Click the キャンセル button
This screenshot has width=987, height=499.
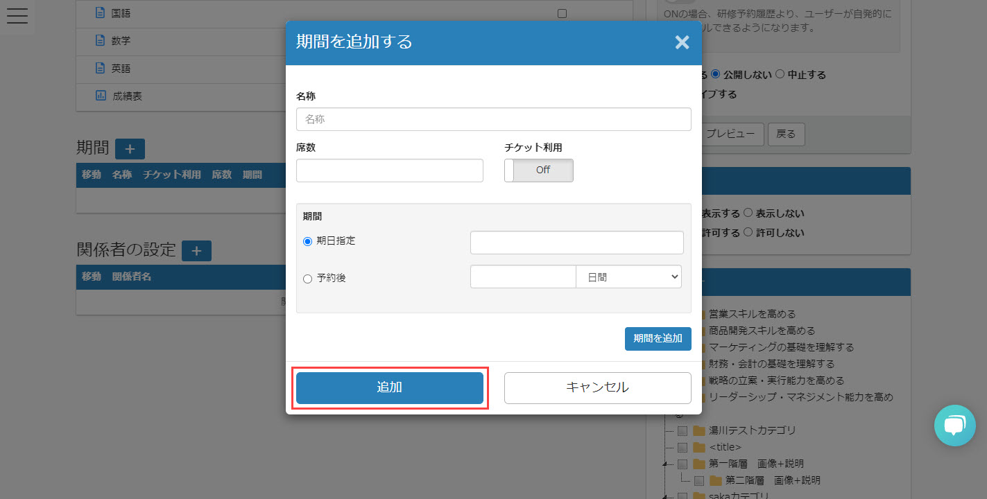(x=597, y=387)
